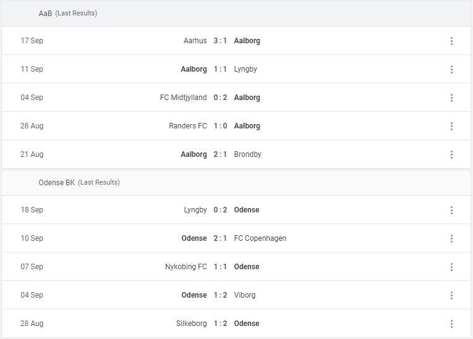This screenshot has width=473, height=339.
Task: Click the 17 Sep date
Action: 32,41
